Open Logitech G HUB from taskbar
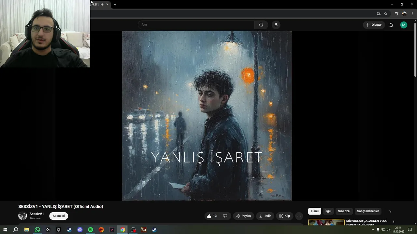This screenshot has height=234, width=417. pyautogui.click(x=48, y=230)
